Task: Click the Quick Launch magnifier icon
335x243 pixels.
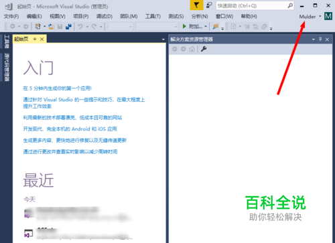Action: [x=290, y=5]
